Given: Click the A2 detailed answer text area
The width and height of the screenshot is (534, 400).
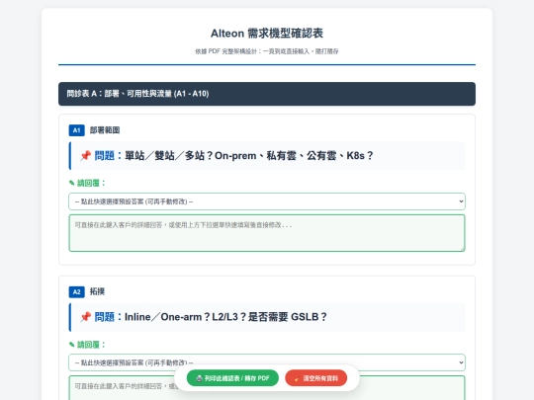Looking at the screenshot, I should [x=267, y=388].
